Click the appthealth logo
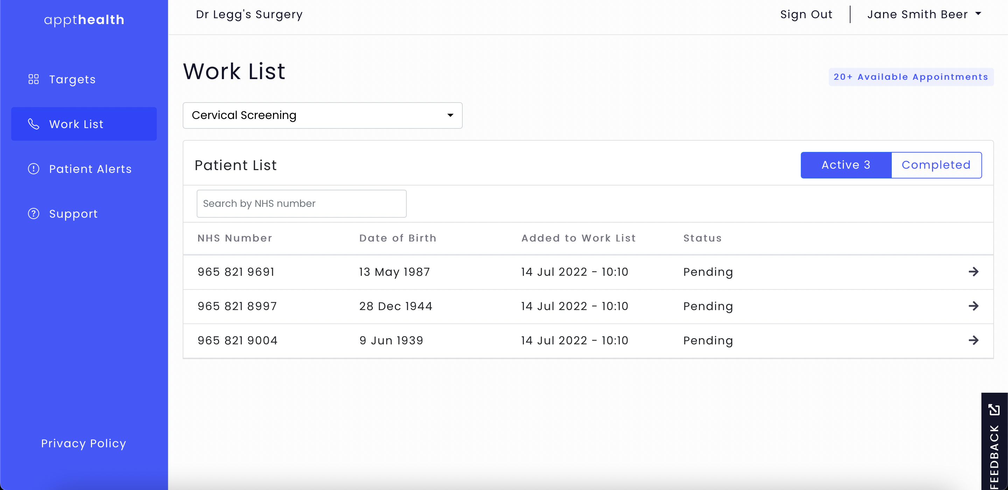This screenshot has width=1008, height=490. (x=84, y=20)
